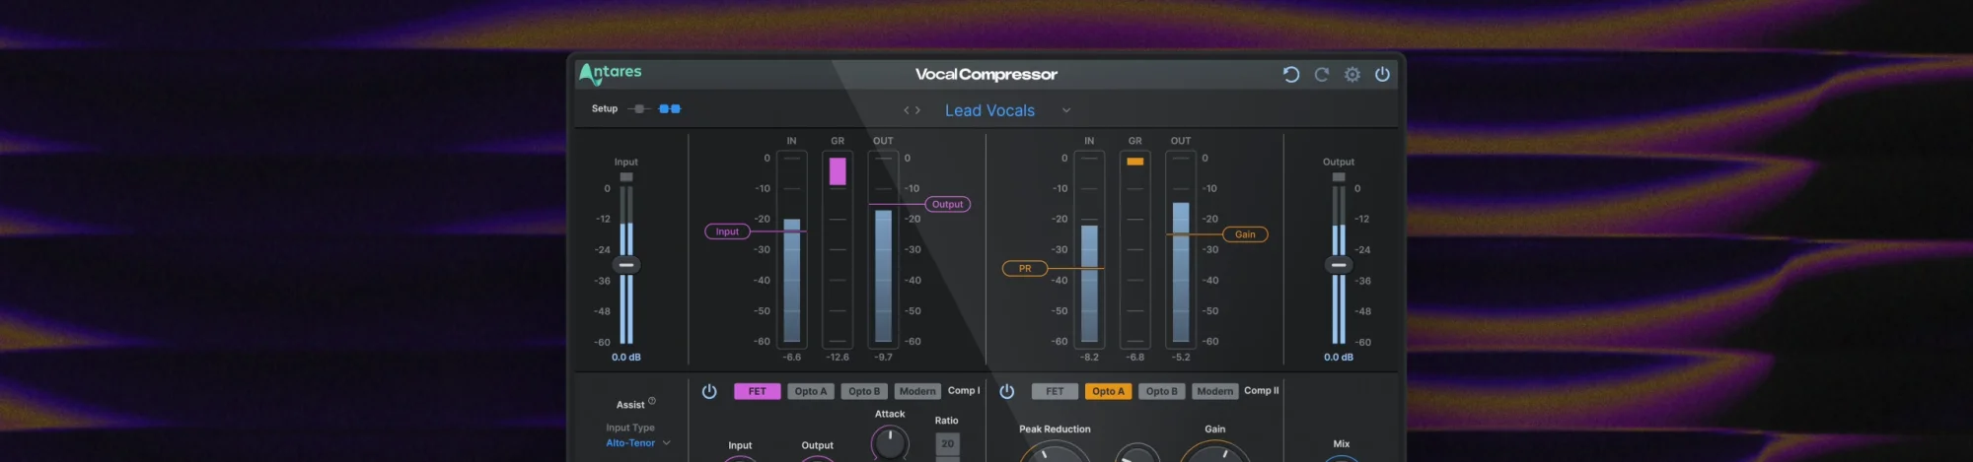Click the Comp II GR orange meter
This screenshot has width=1973, height=462.
point(1135,162)
